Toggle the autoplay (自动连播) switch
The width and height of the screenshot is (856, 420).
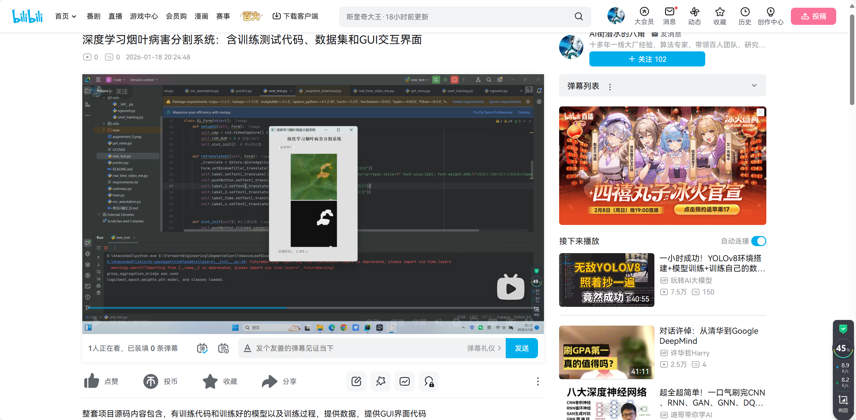click(759, 241)
